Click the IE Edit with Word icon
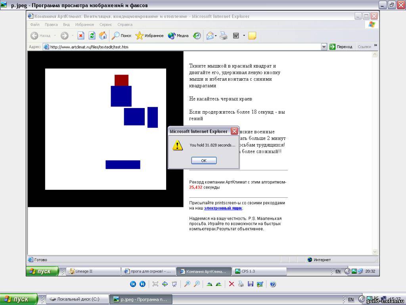406x305 pixels. point(236,35)
